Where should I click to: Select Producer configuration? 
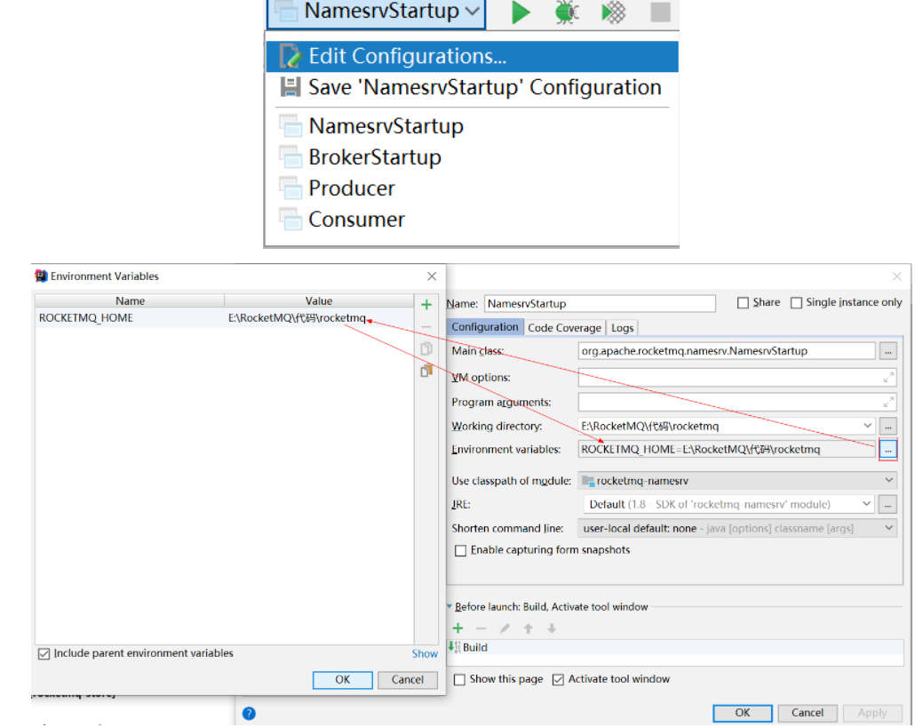pyautogui.click(x=472, y=188)
